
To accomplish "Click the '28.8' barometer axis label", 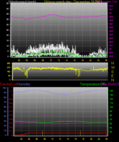I will [111, 56].
